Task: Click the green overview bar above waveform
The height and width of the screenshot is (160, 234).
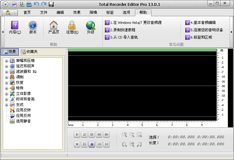Action: coord(142,50)
